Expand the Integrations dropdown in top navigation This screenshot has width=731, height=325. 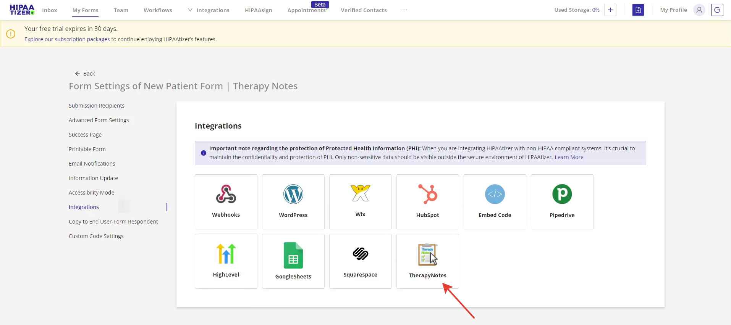pyautogui.click(x=209, y=10)
